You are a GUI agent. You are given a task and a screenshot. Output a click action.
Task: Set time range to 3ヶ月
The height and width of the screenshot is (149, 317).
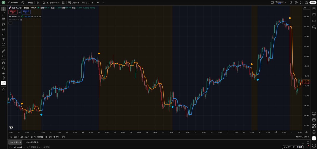[27, 137]
